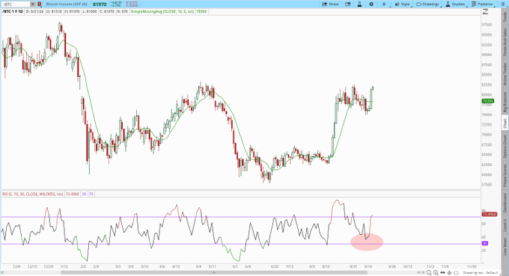Click the D: 9/21/26 date field in header
The height and width of the screenshot is (276, 509).
click(x=34, y=11)
